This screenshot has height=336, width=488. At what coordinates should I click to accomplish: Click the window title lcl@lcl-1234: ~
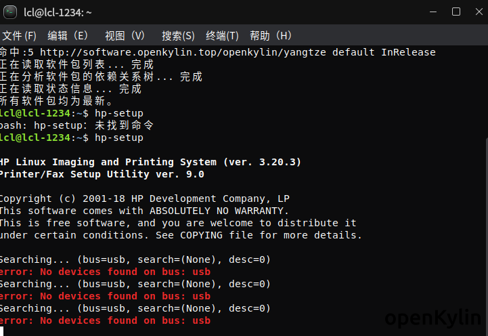tap(58, 12)
